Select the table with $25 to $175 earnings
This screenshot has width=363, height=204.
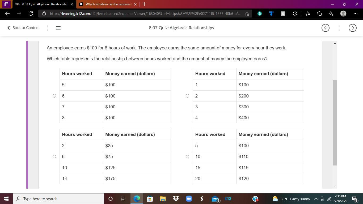pos(54,156)
